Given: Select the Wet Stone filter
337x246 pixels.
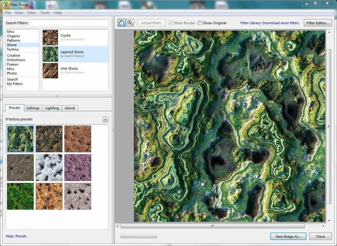Looking at the screenshot, I should (x=75, y=70).
